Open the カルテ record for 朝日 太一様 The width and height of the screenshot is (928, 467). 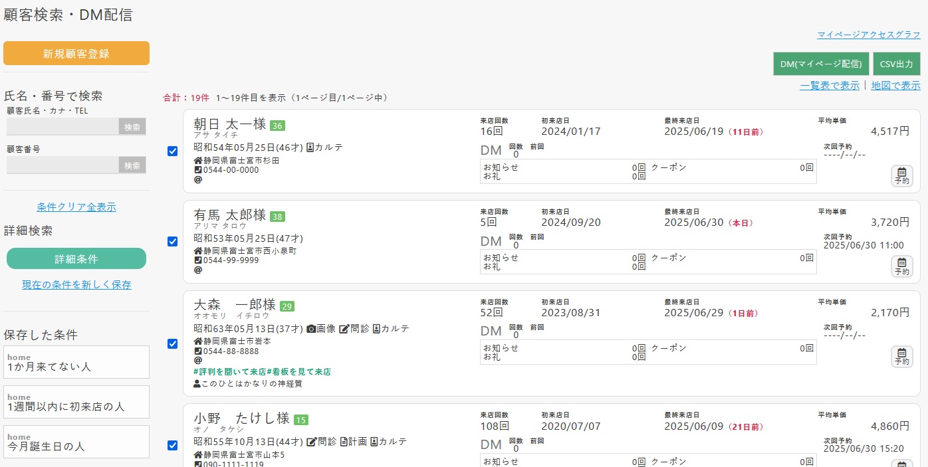click(x=326, y=147)
